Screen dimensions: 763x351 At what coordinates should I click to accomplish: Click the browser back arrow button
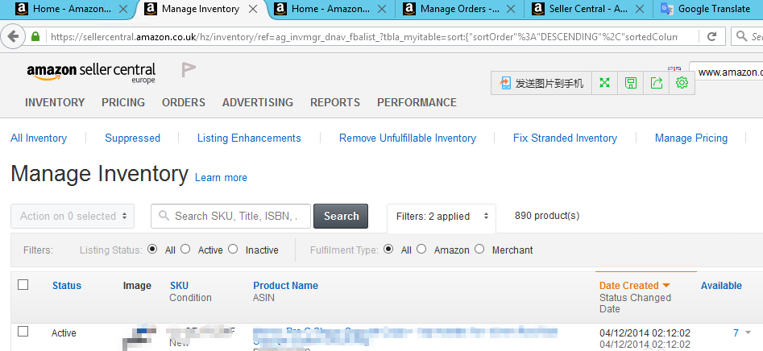tap(13, 36)
